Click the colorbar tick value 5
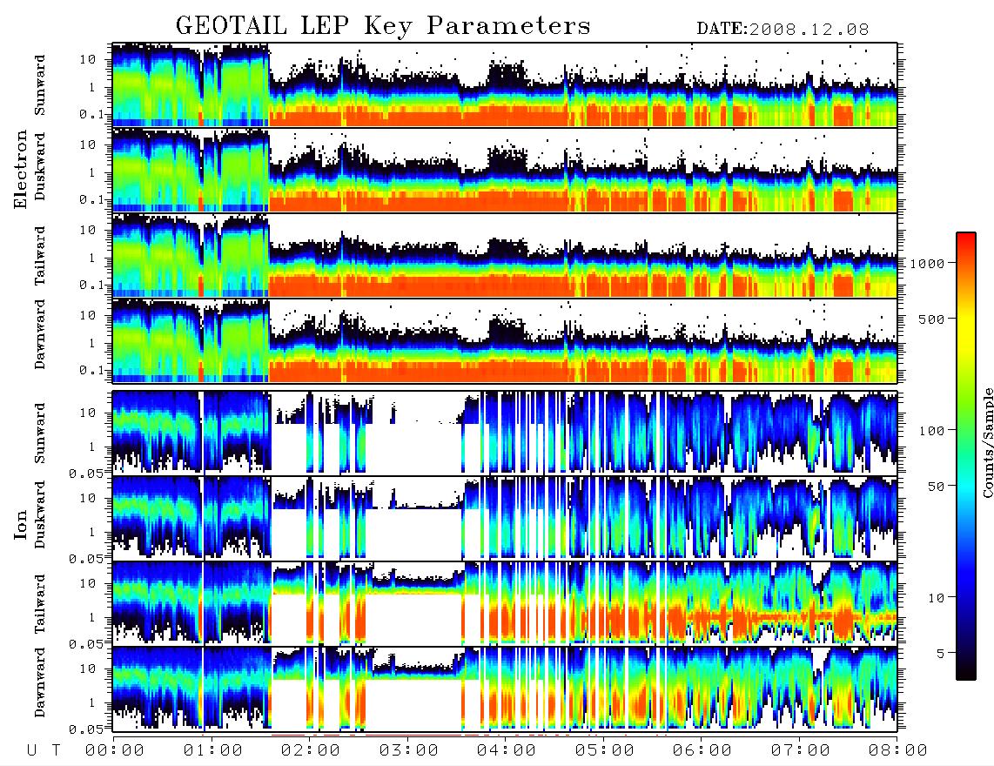Image resolution: width=994 pixels, height=766 pixels. [x=940, y=653]
